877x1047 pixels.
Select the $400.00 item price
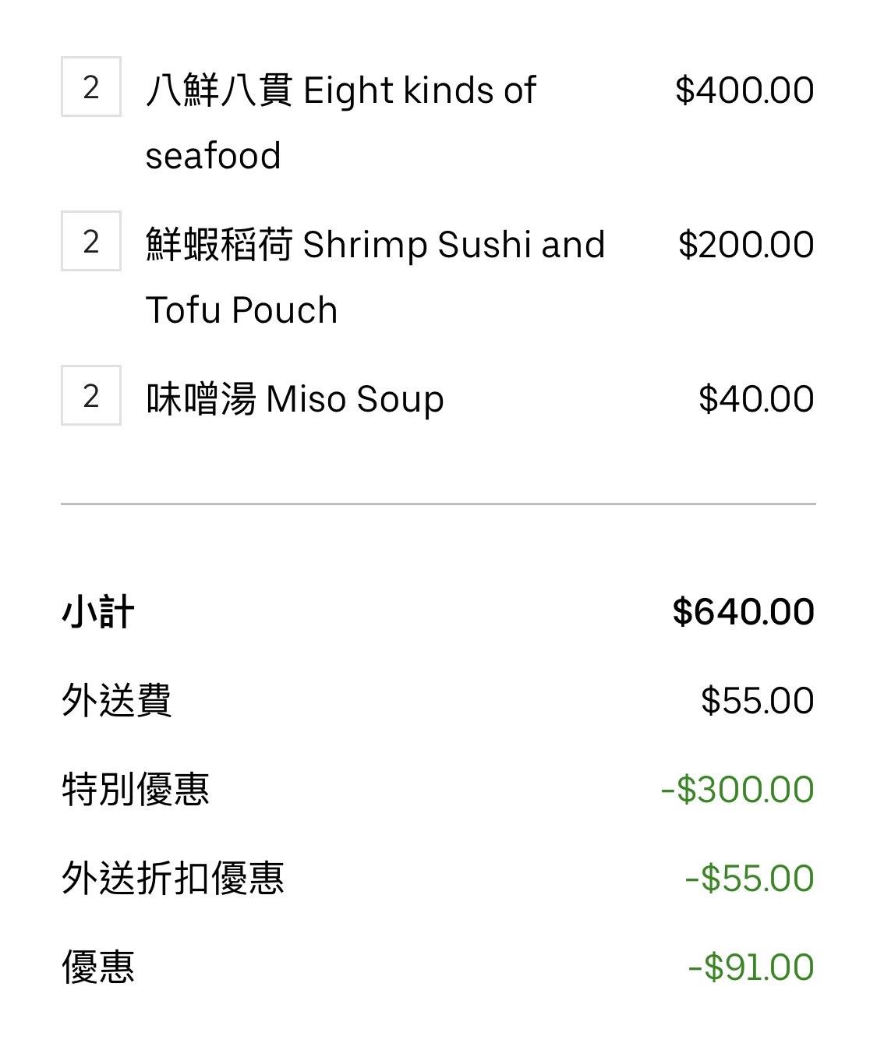coord(744,90)
